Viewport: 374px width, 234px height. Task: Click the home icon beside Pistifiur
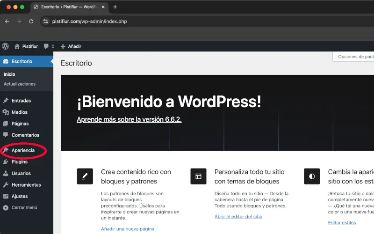pos(17,46)
